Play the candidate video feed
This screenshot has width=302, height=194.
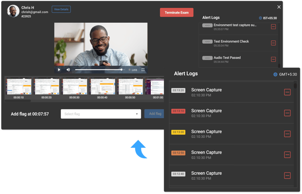click(x=59, y=70)
